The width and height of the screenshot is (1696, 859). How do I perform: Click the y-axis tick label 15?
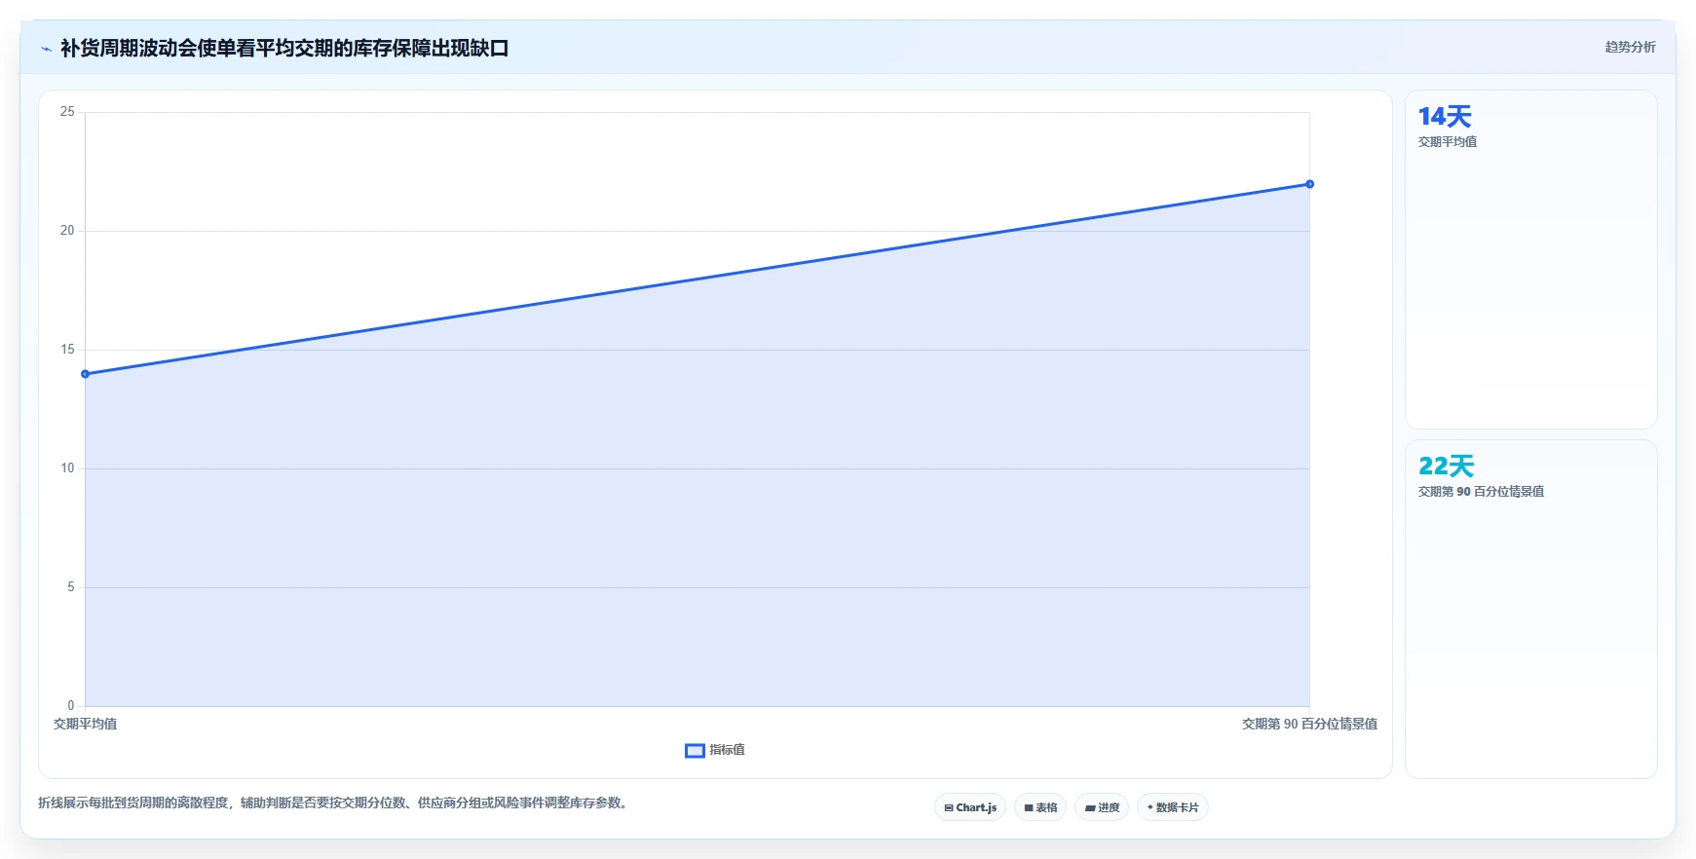(x=67, y=350)
